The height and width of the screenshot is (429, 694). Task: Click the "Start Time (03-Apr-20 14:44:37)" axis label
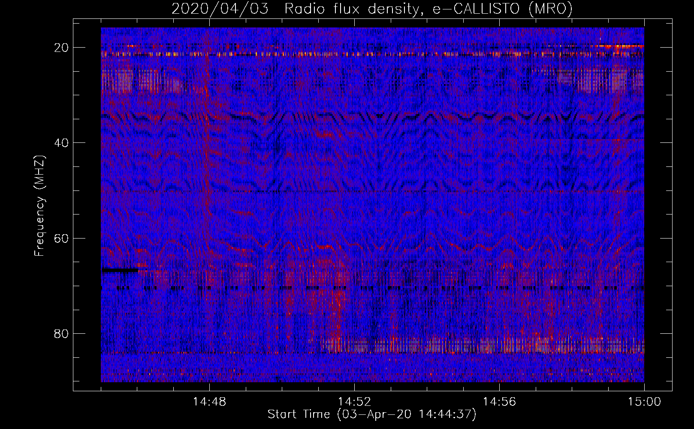coord(372,414)
